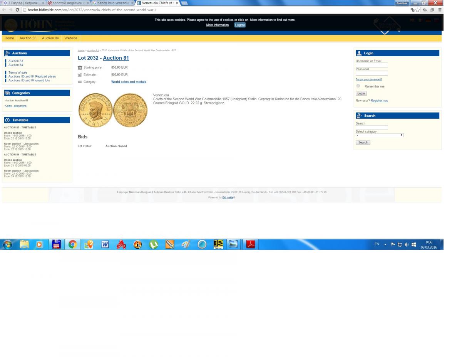Viewport: 462px width, 357px height.
Task: Open Auctions 83 and 84 Realized prices
Action: (32, 76)
